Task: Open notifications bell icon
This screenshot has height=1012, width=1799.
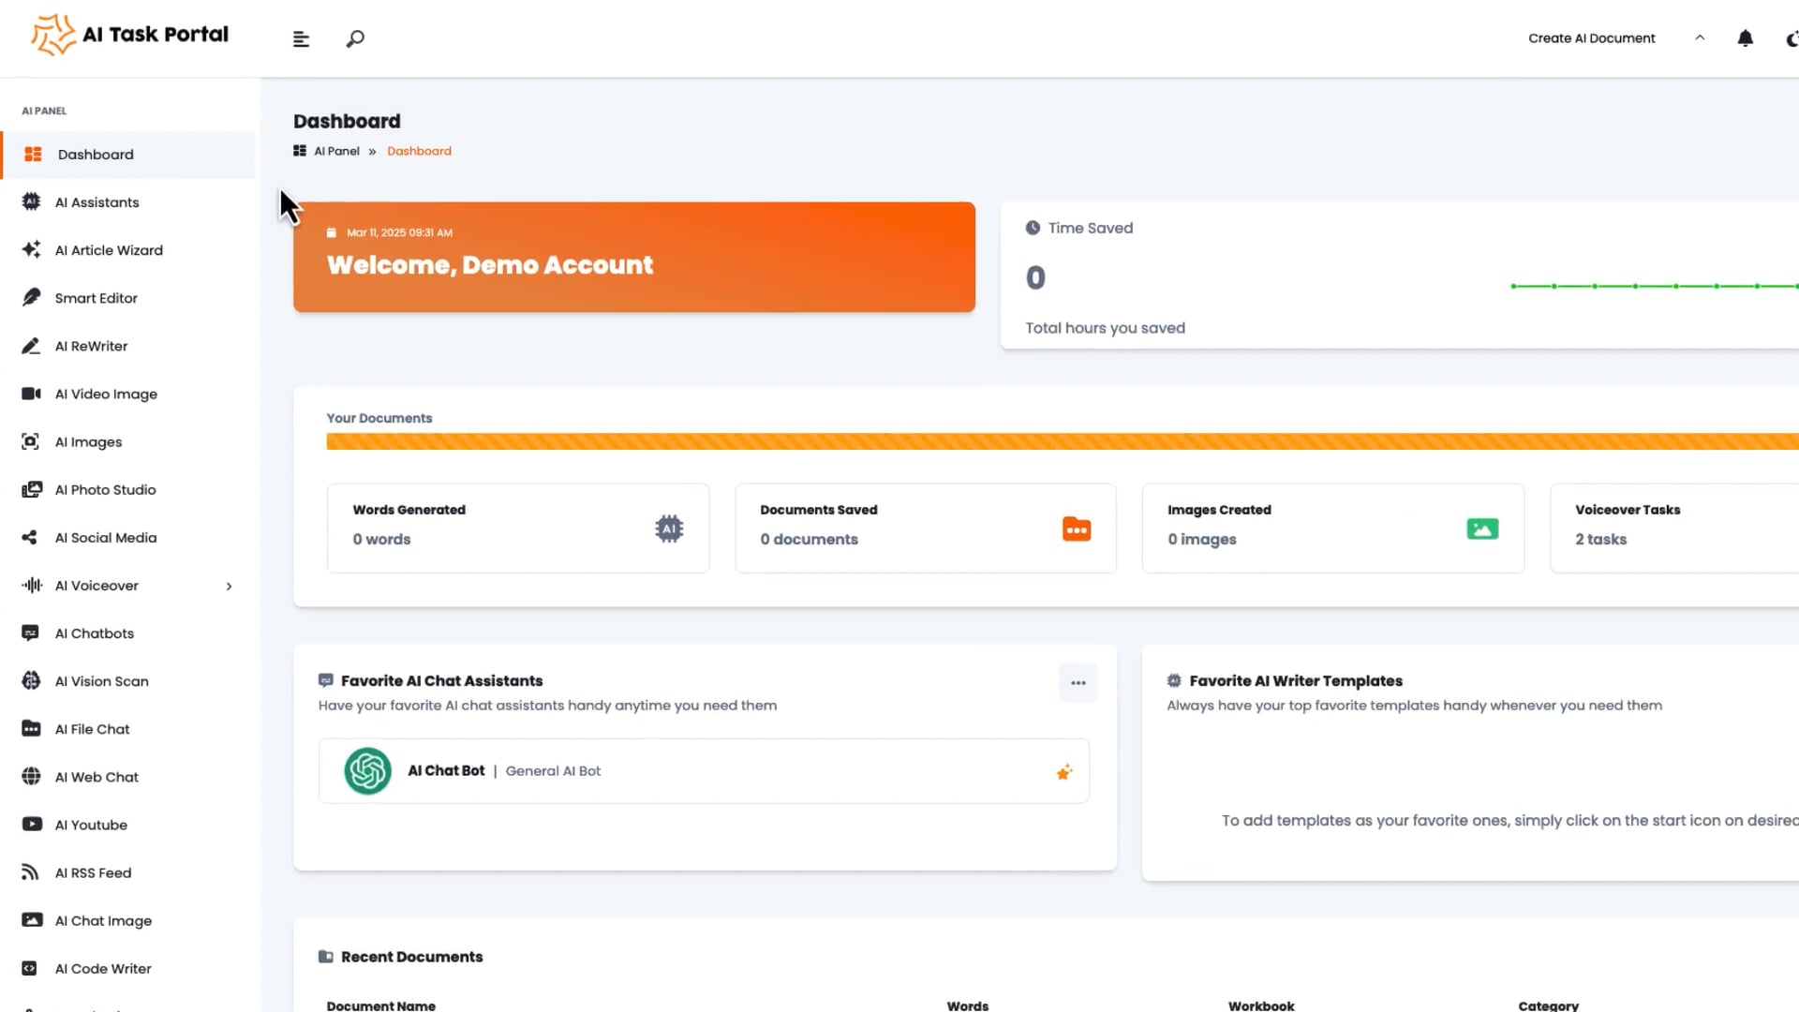Action: [x=1745, y=38]
